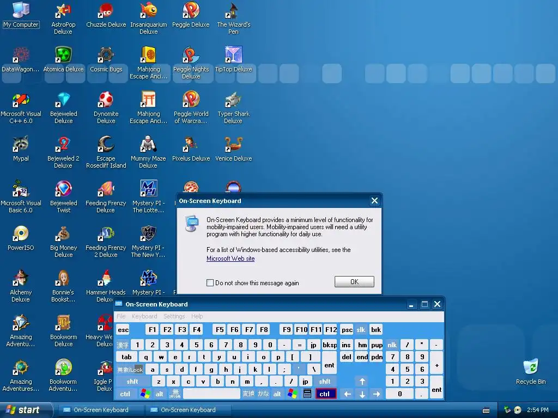
Task: Click the F12 function key
Action: [x=331, y=330]
